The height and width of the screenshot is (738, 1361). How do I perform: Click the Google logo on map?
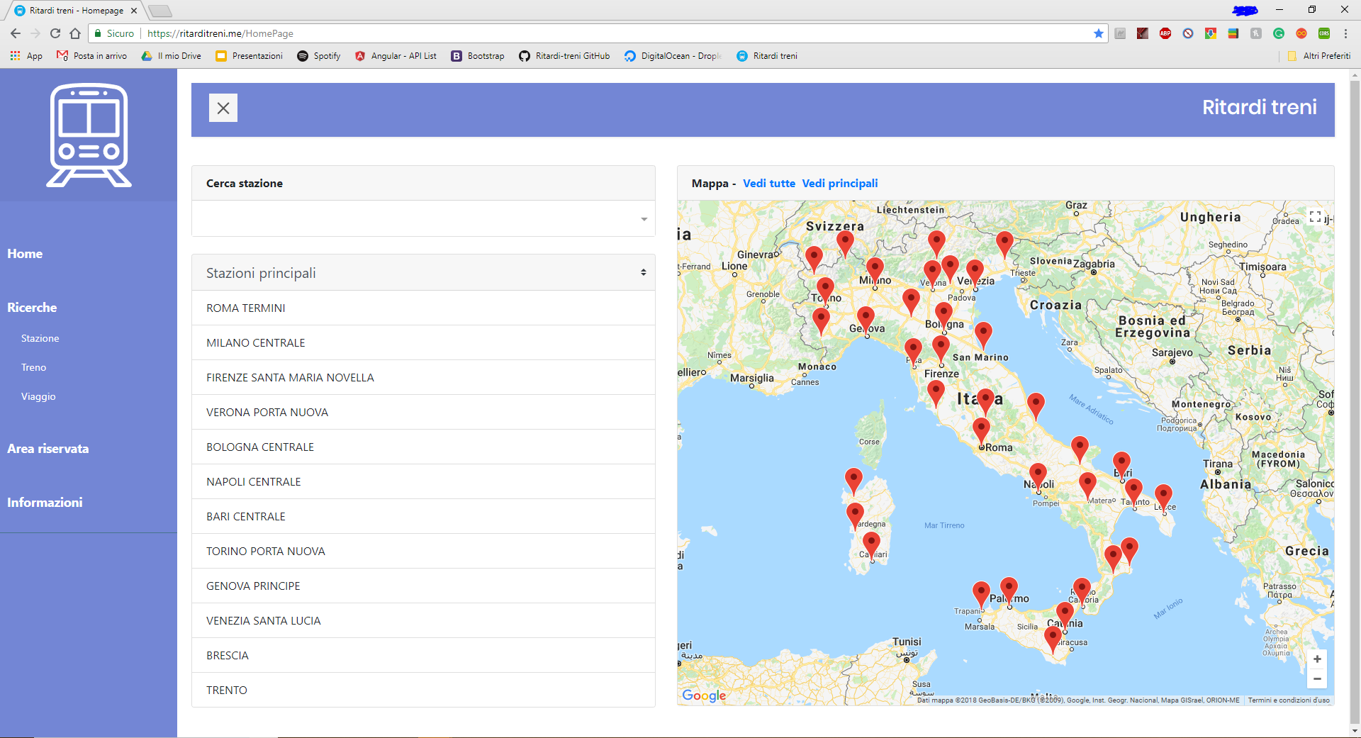pos(704,695)
